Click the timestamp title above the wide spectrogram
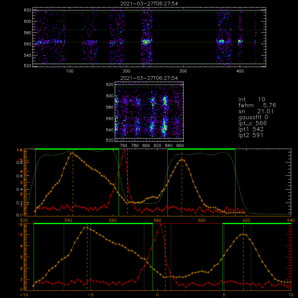The image size is (298, 298). [149, 4]
